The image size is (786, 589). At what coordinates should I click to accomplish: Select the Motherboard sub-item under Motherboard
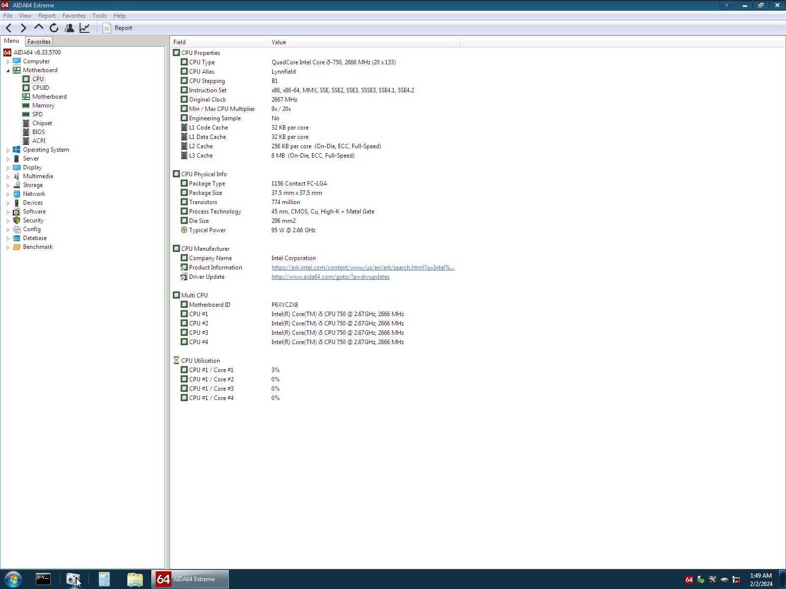click(49, 97)
